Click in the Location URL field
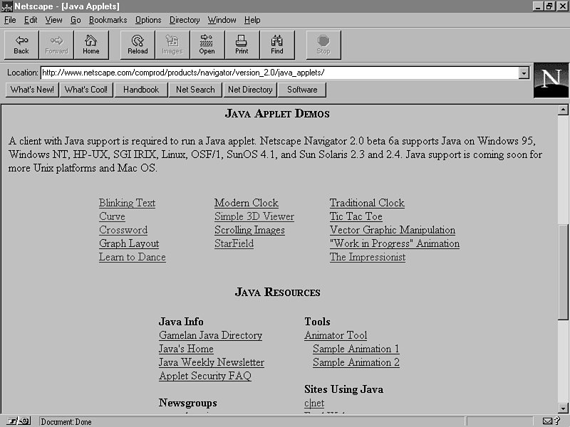570x427 pixels. (280, 73)
